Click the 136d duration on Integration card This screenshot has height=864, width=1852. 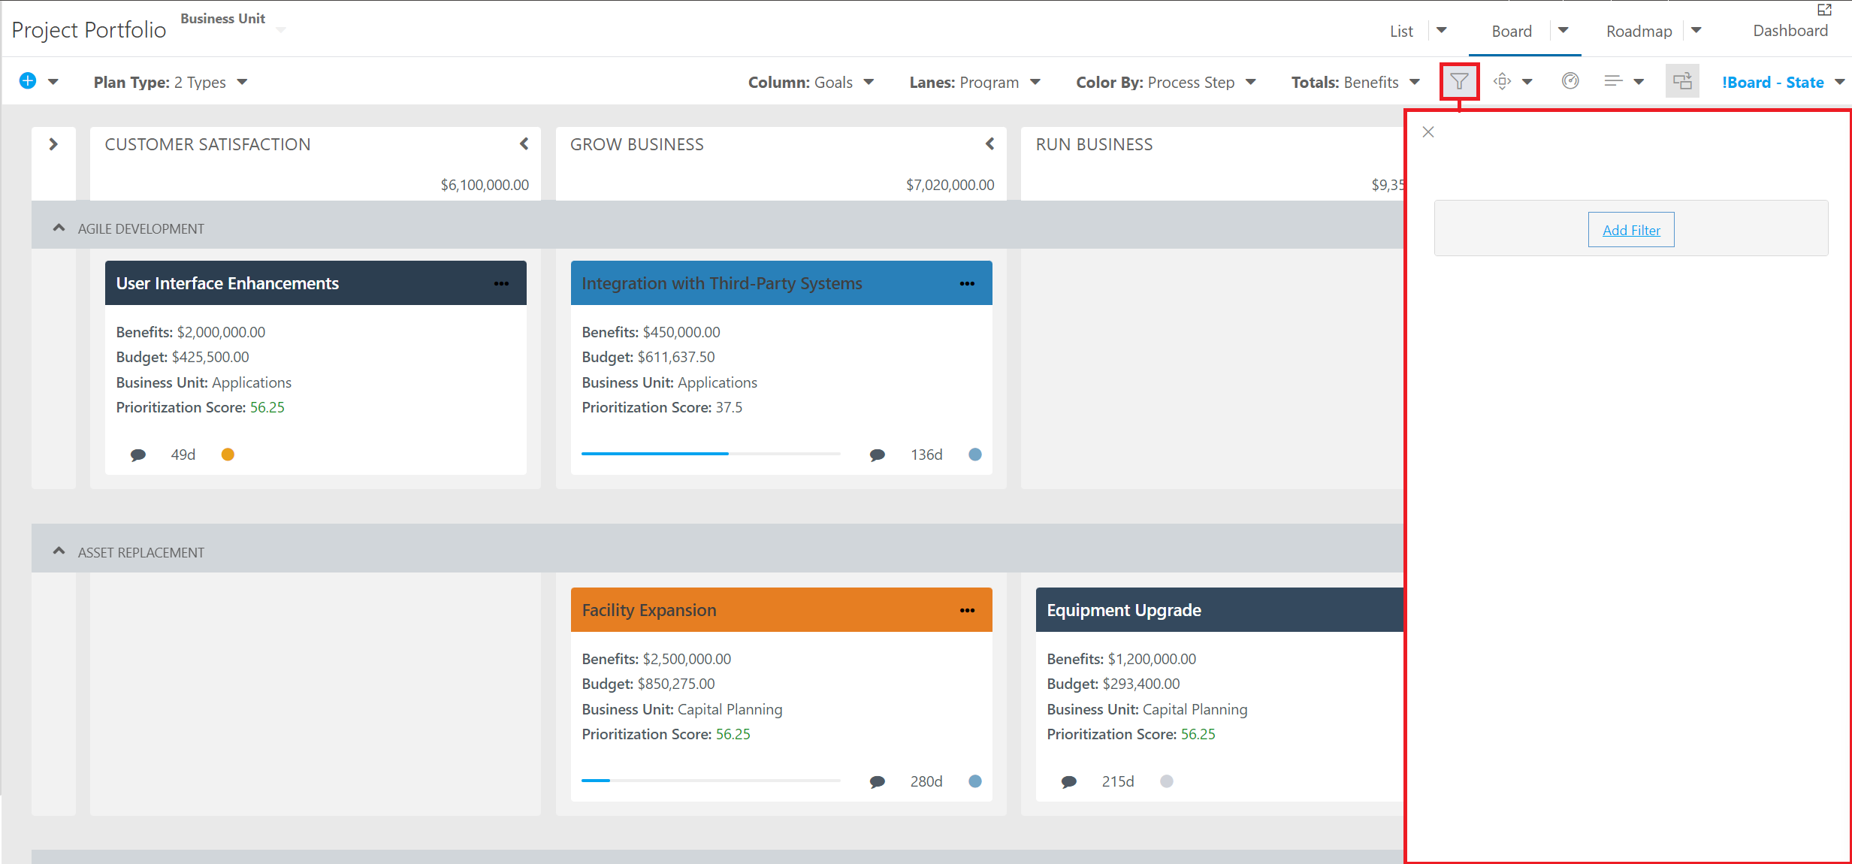point(926,455)
